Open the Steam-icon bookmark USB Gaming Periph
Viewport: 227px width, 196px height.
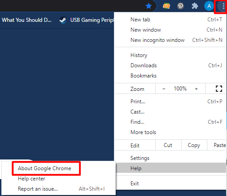[86, 20]
